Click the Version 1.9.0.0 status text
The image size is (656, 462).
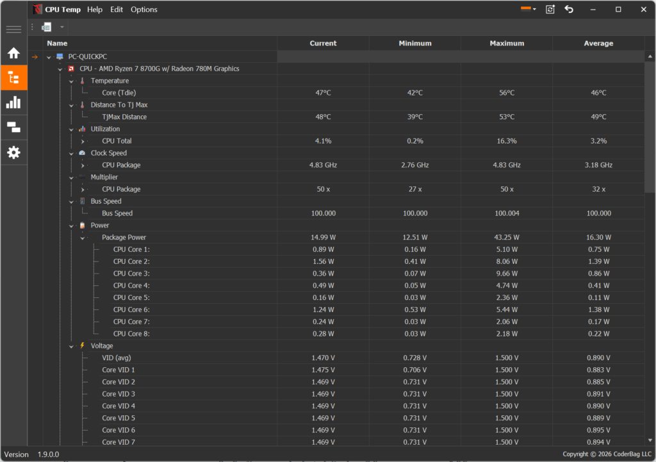click(31, 454)
